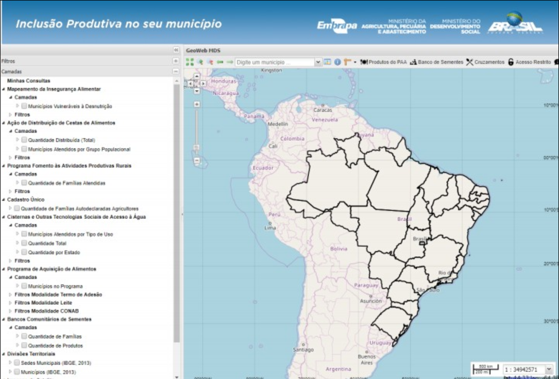Viewport: 559px width, 379px height.
Task: Check Quantidade de Famílias under Bancos Comunitários
Action: tap(24, 336)
